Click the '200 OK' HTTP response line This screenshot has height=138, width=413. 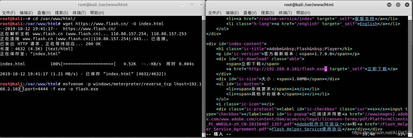[50, 44]
